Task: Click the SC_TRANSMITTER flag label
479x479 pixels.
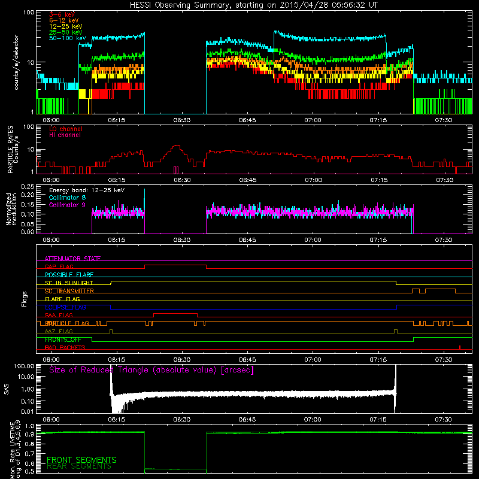Action: point(69,291)
